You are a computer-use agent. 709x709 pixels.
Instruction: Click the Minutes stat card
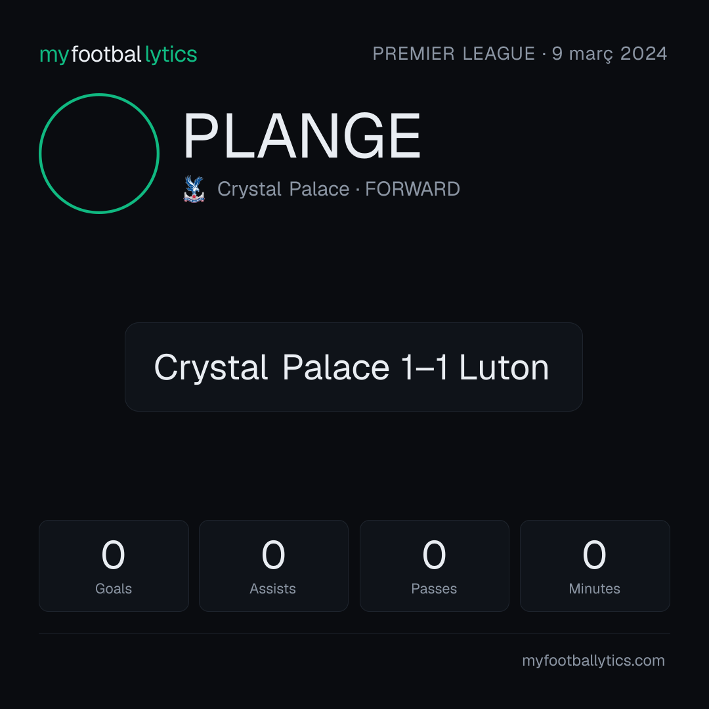(595, 566)
